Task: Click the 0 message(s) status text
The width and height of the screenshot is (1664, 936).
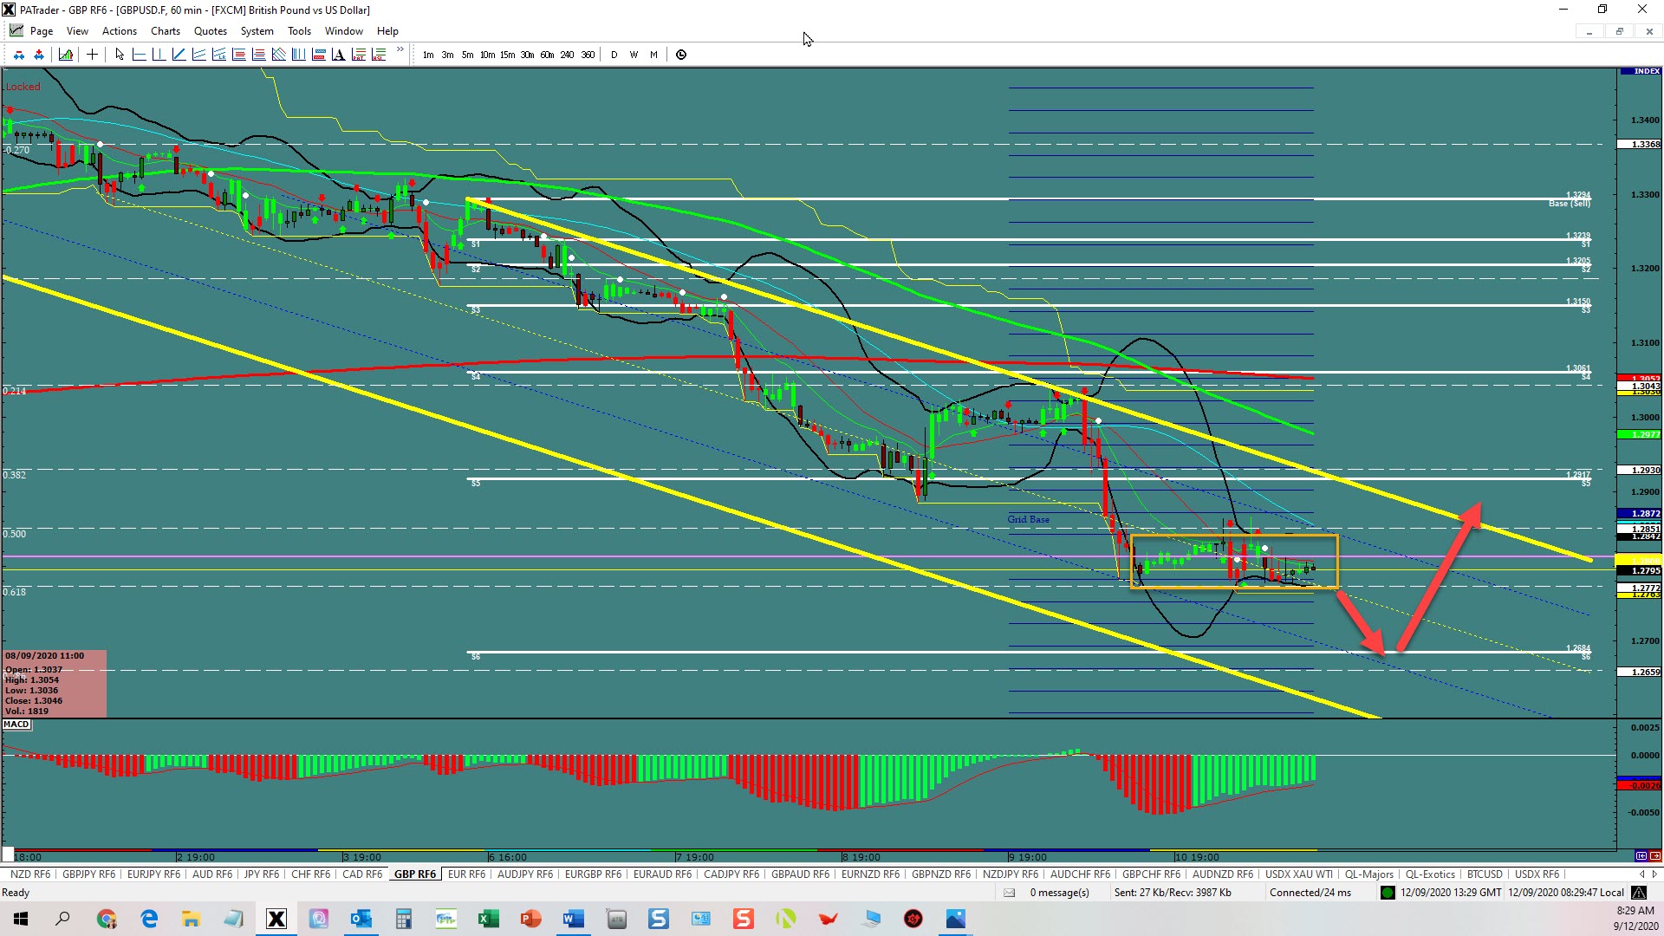Action: (x=1059, y=893)
